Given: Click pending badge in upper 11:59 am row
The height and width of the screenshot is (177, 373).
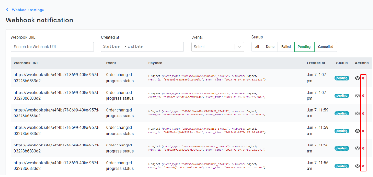Looking at the screenshot, I should (x=341, y=114).
